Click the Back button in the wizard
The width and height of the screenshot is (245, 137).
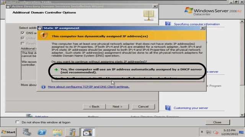(94, 107)
